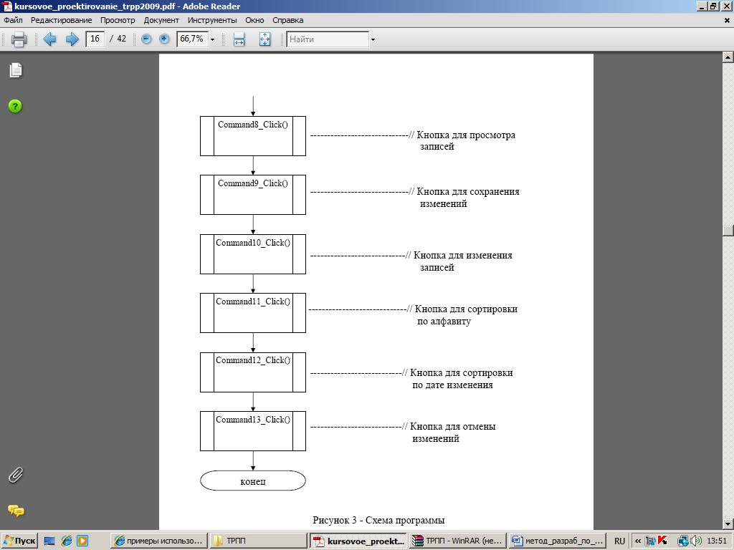This screenshot has height=550, width=734.
Task: Click the page number field showing 16
Action: 95,39
